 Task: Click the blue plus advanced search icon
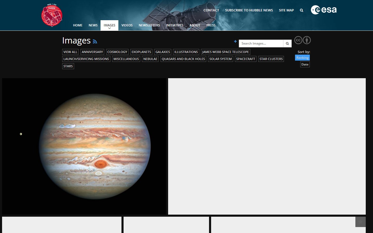pyautogui.click(x=235, y=41)
